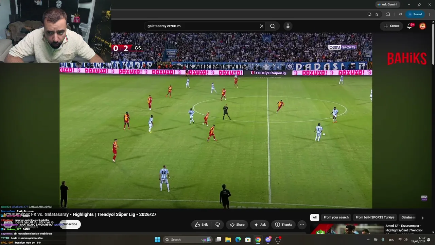Open the ENG language switcher

[391, 240]
